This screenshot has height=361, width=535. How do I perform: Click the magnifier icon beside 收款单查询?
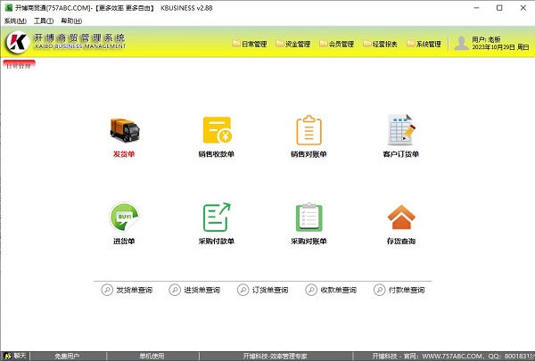pyautogui.click(x=311, y=290)
